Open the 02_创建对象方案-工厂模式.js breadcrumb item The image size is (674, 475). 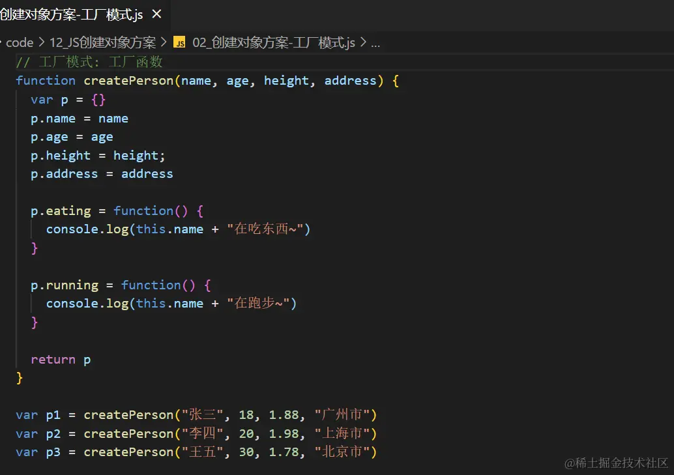coord(274,43)
